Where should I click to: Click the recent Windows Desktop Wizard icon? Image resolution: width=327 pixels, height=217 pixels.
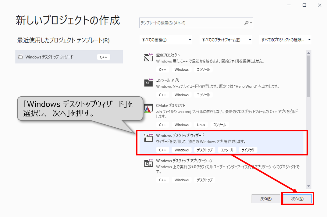point(20,57)
